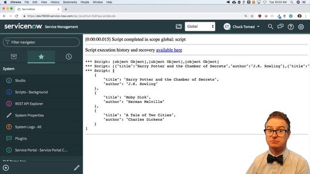Screen dimensions: 310x174
Task: Click "A Tale of Two Cities" text
Action: (x=149, y=115)
